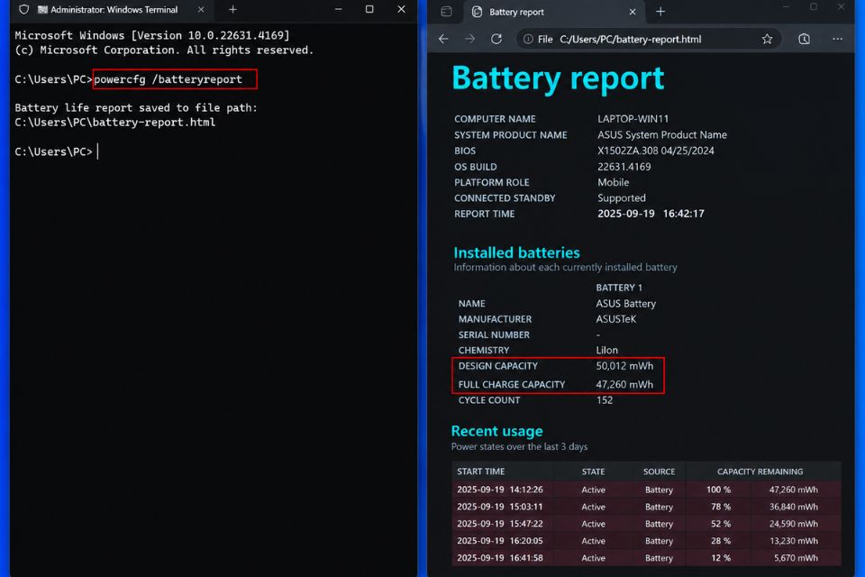865x577 pixels.
Task: Go back in the browser
Action: 443,39
